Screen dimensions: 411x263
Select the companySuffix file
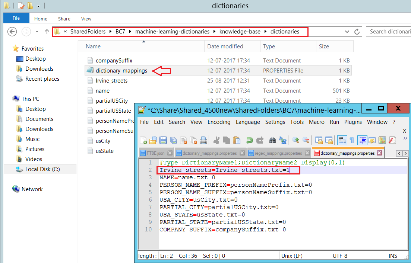tap(114, 61)
